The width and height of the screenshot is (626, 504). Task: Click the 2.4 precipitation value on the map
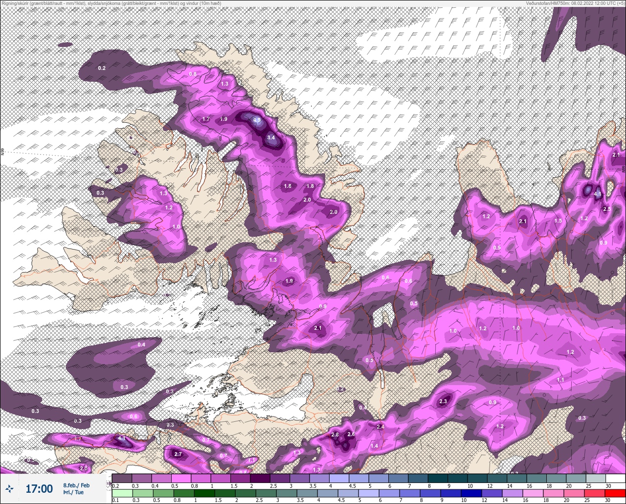point(380,427)
